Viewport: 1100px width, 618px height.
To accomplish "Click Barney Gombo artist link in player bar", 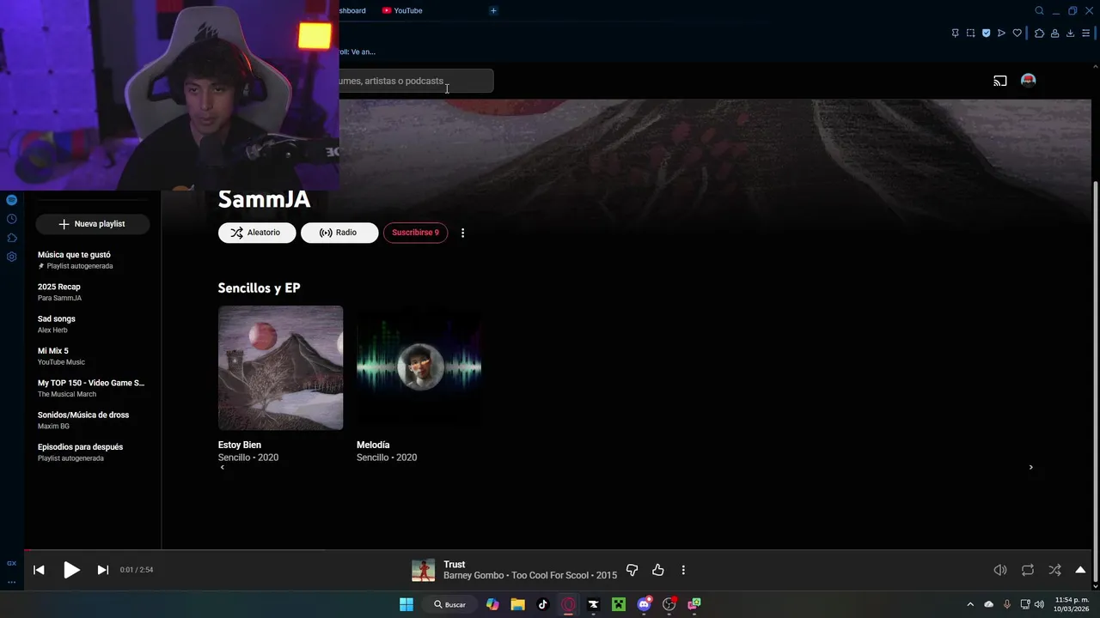I will click(x=474, y=576).
